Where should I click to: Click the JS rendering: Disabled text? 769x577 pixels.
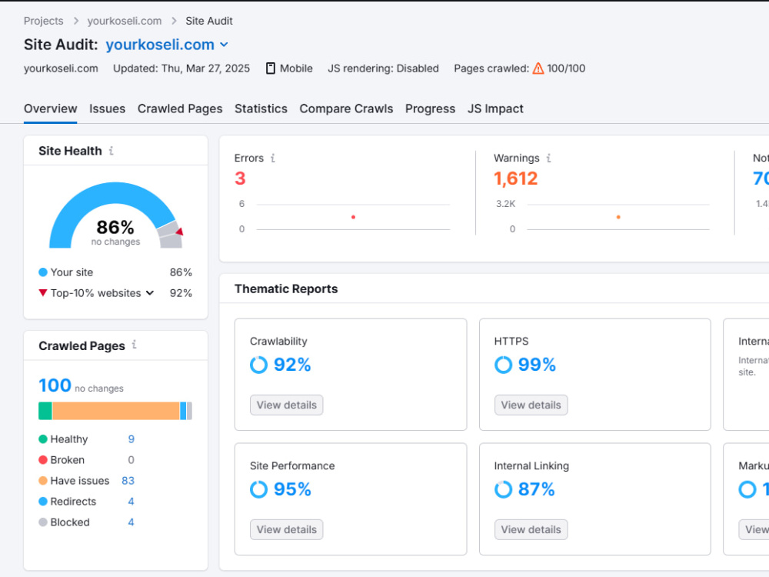383,68
